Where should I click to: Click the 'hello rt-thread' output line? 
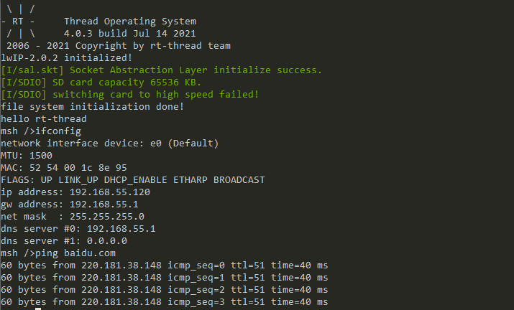[x=44, y=119]
